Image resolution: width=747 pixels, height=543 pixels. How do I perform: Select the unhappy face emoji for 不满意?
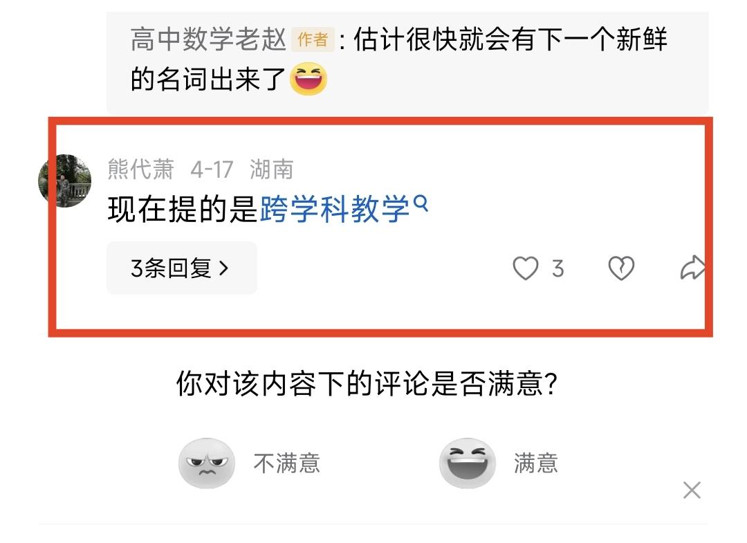[x=207, y=463]
